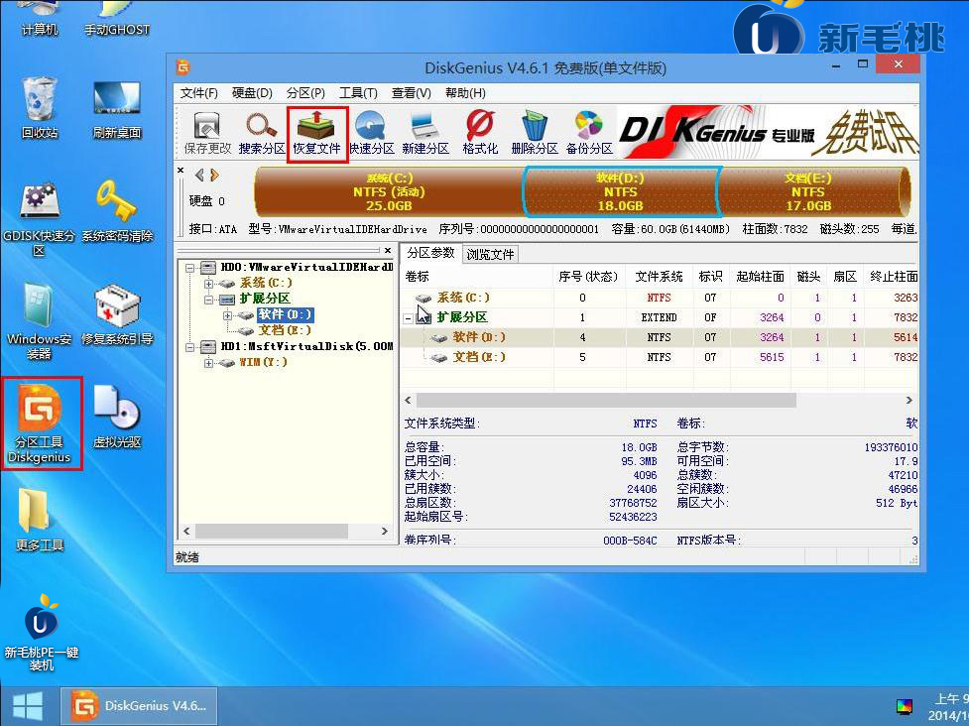Click the 卷标 column header
The width and height of the screenshot is (969, 726).
[477, 276]
